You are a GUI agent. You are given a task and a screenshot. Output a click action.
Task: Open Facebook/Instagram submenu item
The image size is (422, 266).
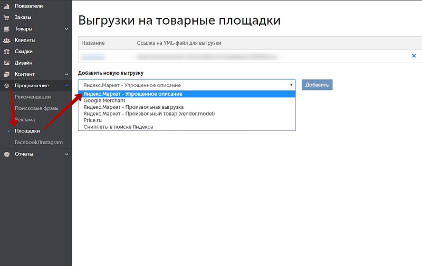click(x=39, y=142)
